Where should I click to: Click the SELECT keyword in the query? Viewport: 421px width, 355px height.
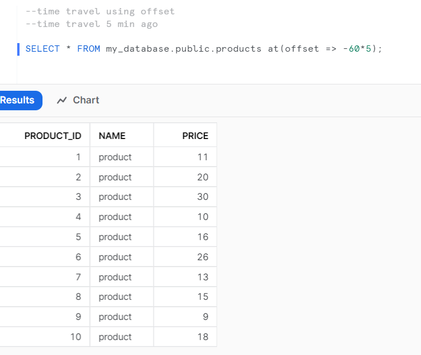[43, 49]
